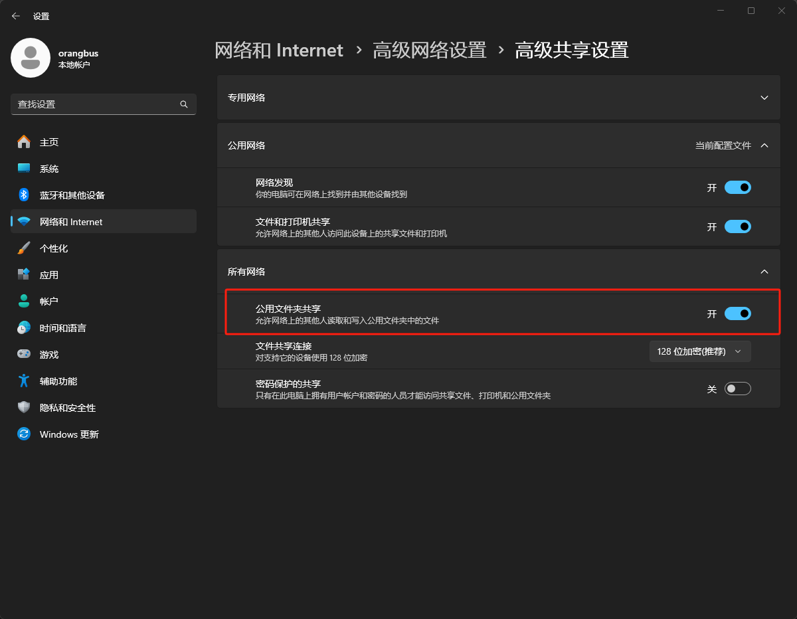Open the 128 位加密 dropdown
This screenshot has height=619, width=797.
coord(700,351)
